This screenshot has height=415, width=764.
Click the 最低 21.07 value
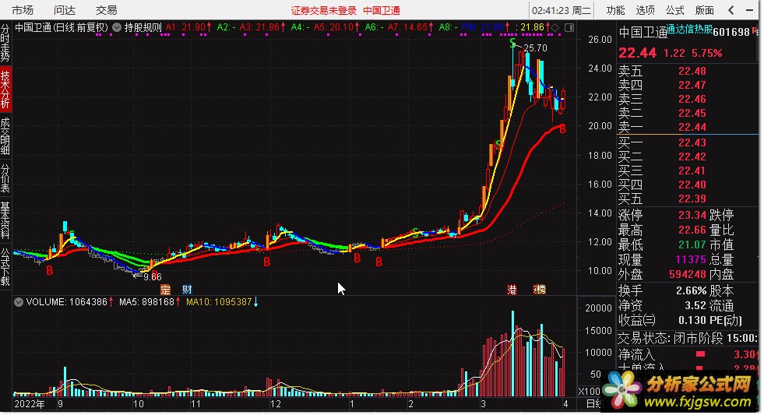[692, 244]
